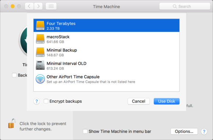
Task: Toggle Show Time Machine in menu bar
Action: coord(85,131)
